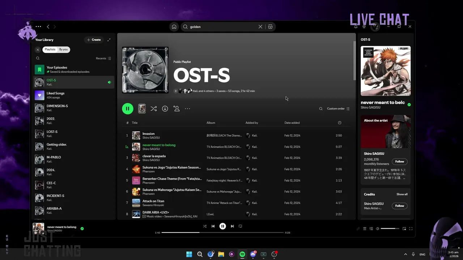Download the OST-S playlist
463x260 pixels.
pyautogui.click(x=165, y=109)
